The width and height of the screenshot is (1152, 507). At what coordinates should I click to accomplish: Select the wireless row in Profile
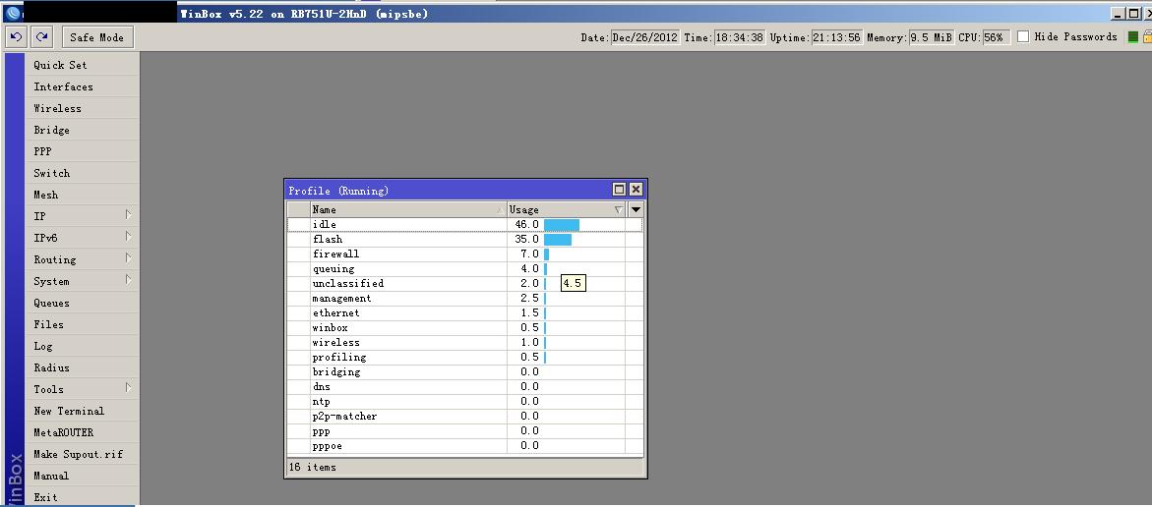tap(465, 343)
